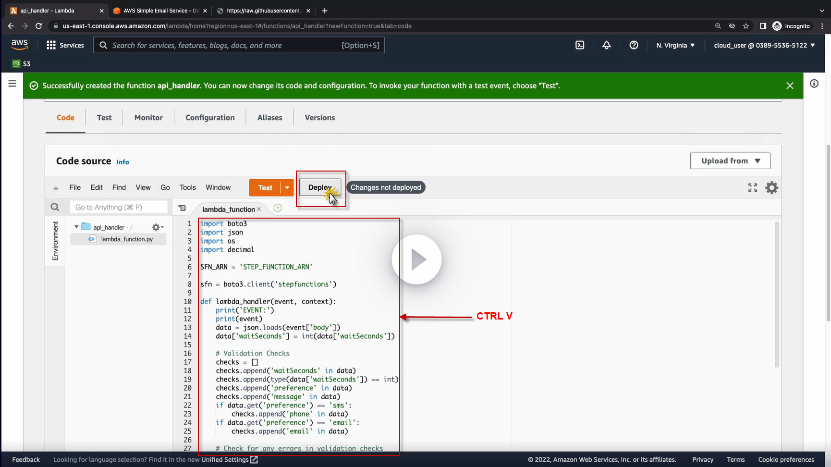Image resolution: width=831 pixels, height=467 pixels.
Task: Collapse the api_handler folder tree
Action: (76, 227)
